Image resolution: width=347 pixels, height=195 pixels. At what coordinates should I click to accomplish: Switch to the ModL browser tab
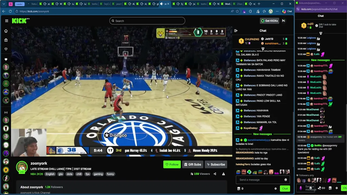click(x=226, y=4)
